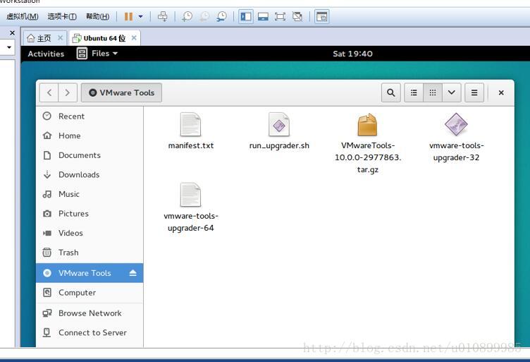Open the Files application menu
This screenshot has height=362, width=530.
tap(97, 54)
